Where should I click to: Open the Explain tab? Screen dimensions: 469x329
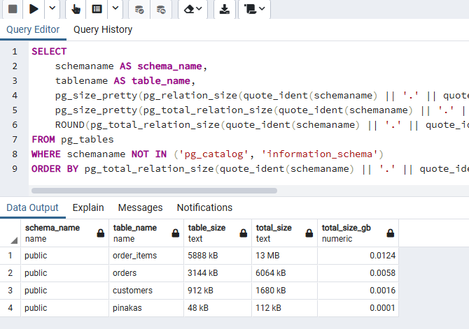click(88, 207)
